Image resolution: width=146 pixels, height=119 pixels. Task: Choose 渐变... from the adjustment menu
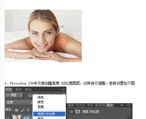pyautogui.click(x=43, y=102)
